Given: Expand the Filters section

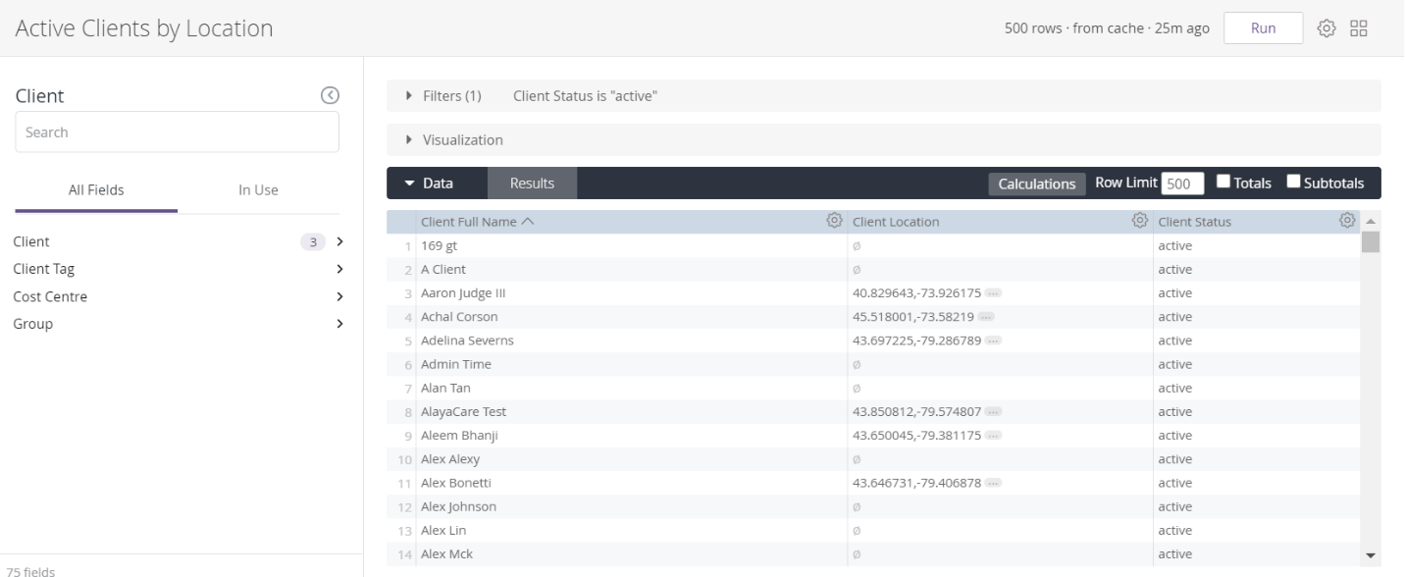Looking at the screenshot, I should (x=410, y=96).
